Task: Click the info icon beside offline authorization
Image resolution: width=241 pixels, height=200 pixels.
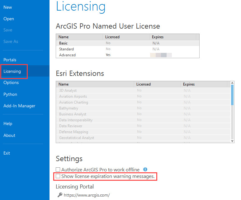Action: (145, 169)
